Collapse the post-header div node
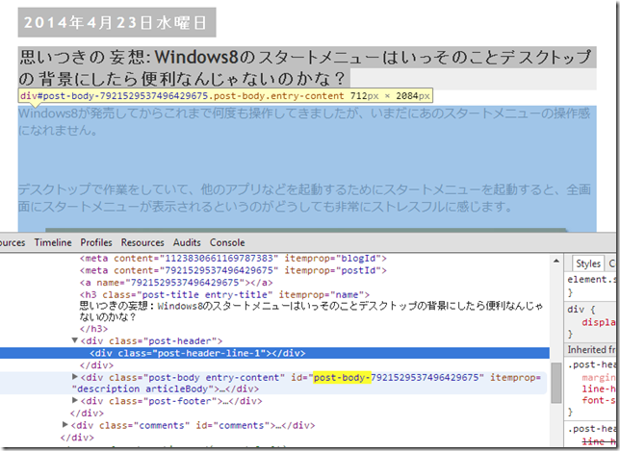The width and height of the screenshot is (620, 451). [74, 340]
